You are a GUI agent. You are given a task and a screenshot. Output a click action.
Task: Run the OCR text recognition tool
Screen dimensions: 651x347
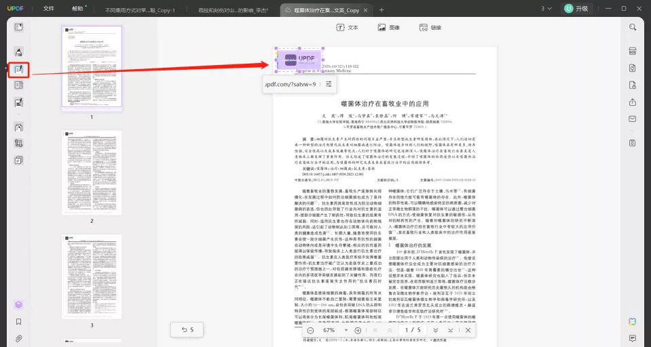coord(632,52)
